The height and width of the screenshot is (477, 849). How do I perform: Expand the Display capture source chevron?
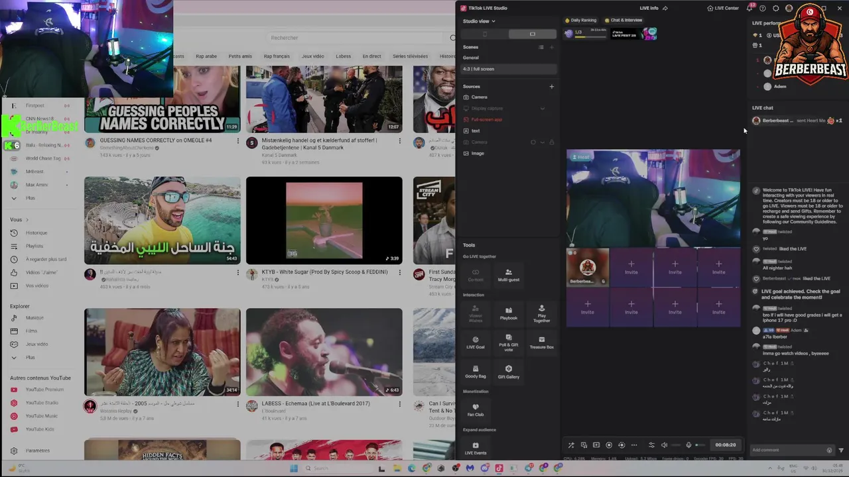(x=542, y=108)
